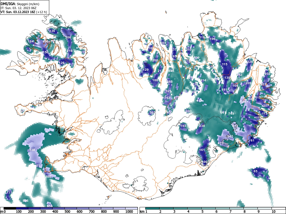Click the black swatch at the start of the meter legend
The width and height of the screenshot is (286, 214).
[10, 208]
